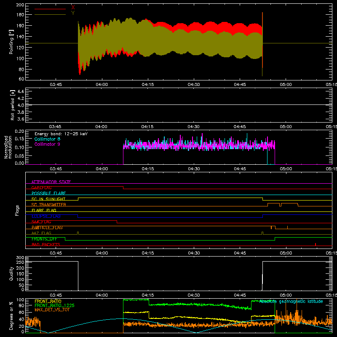337x337 pixels.
Task: Select the PARTICLE_FLAG label
Action: (x=47, y=227)
